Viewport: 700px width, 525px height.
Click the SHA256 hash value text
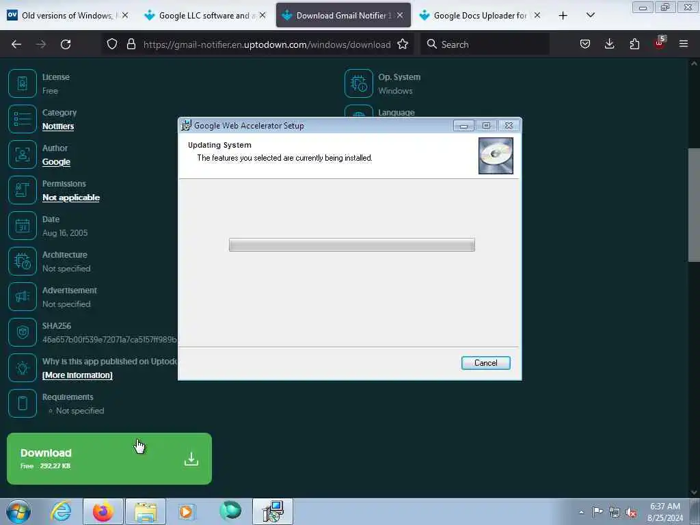pos(110,340)
